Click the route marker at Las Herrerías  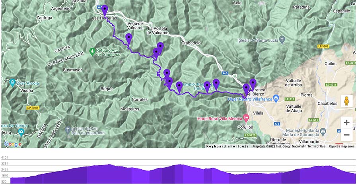click(x=105, y=10)
